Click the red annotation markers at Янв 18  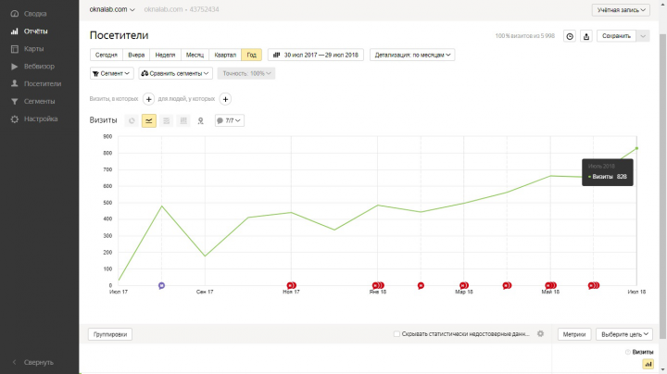[378, 286]
